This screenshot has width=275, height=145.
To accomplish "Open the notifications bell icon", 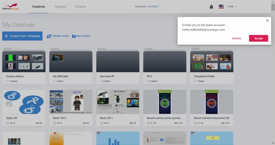I will pos(211,7).
